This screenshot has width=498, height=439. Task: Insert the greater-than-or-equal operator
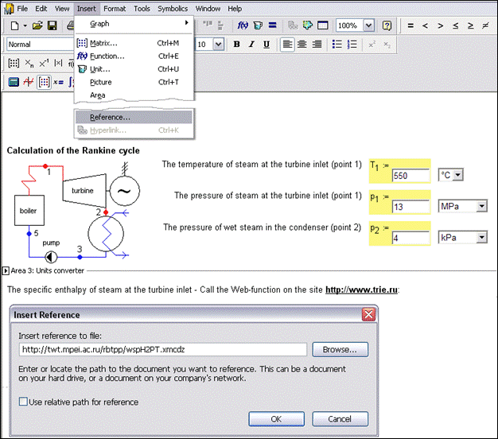[471, 25]
